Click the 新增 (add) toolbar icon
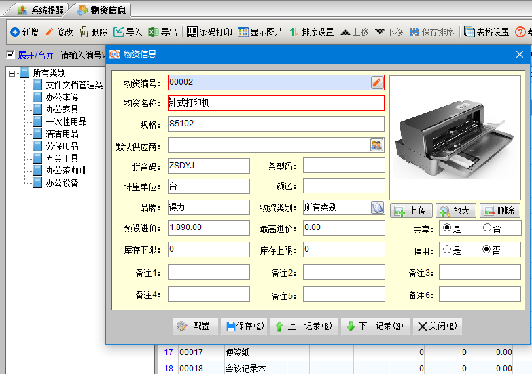532x374 pixels. tap(15, 32)
